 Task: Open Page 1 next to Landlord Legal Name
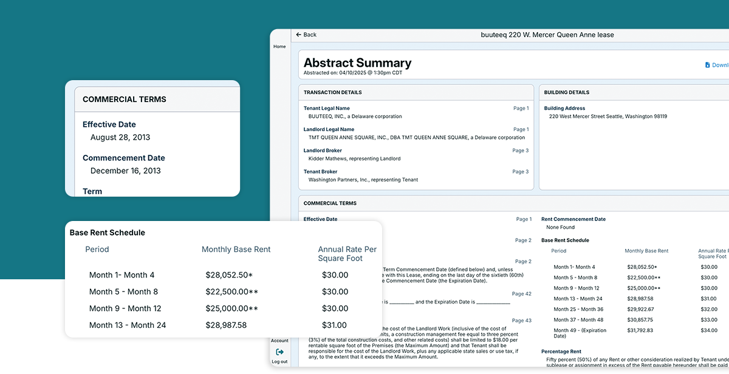click(521, 129)
